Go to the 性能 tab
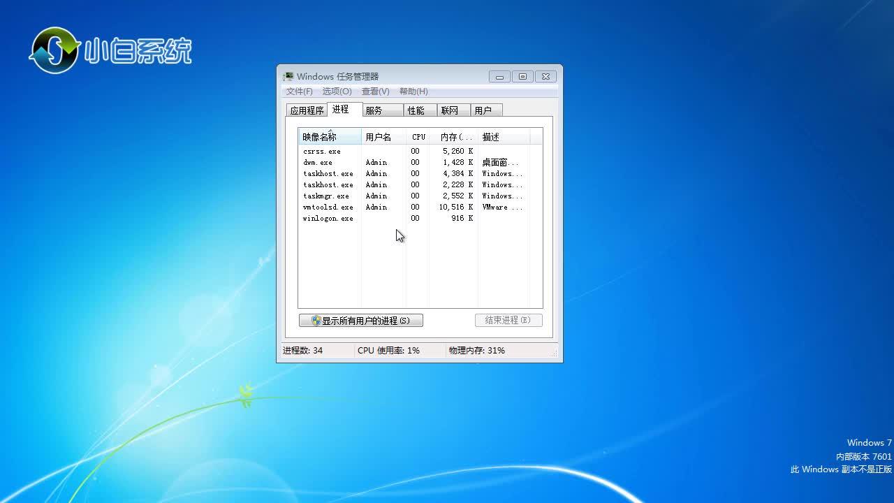The height and width of the screenshot is (503, 894). pyautogui.click(x=416, y=110)
